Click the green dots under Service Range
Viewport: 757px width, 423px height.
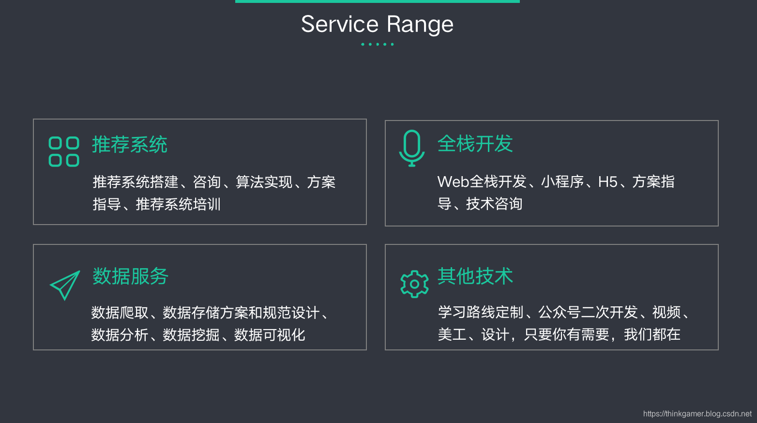point(378,44)
